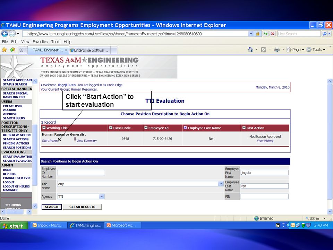This screenshot has width=333, height=250.
Task: Sort table by Working Title icon
Action: pyautogui.click(x=44, y=128)
